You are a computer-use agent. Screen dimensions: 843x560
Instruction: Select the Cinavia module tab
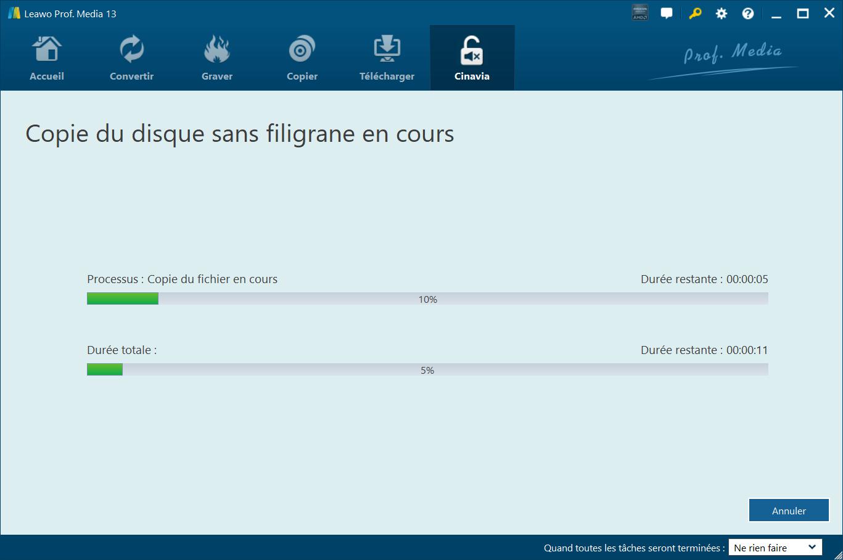[472, 58]
